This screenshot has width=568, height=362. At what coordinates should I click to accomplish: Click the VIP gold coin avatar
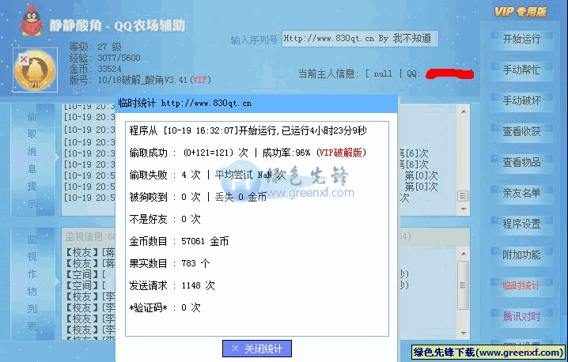[x=35, y=70]
